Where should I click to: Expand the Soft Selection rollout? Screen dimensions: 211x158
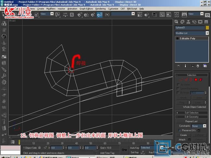192,113
